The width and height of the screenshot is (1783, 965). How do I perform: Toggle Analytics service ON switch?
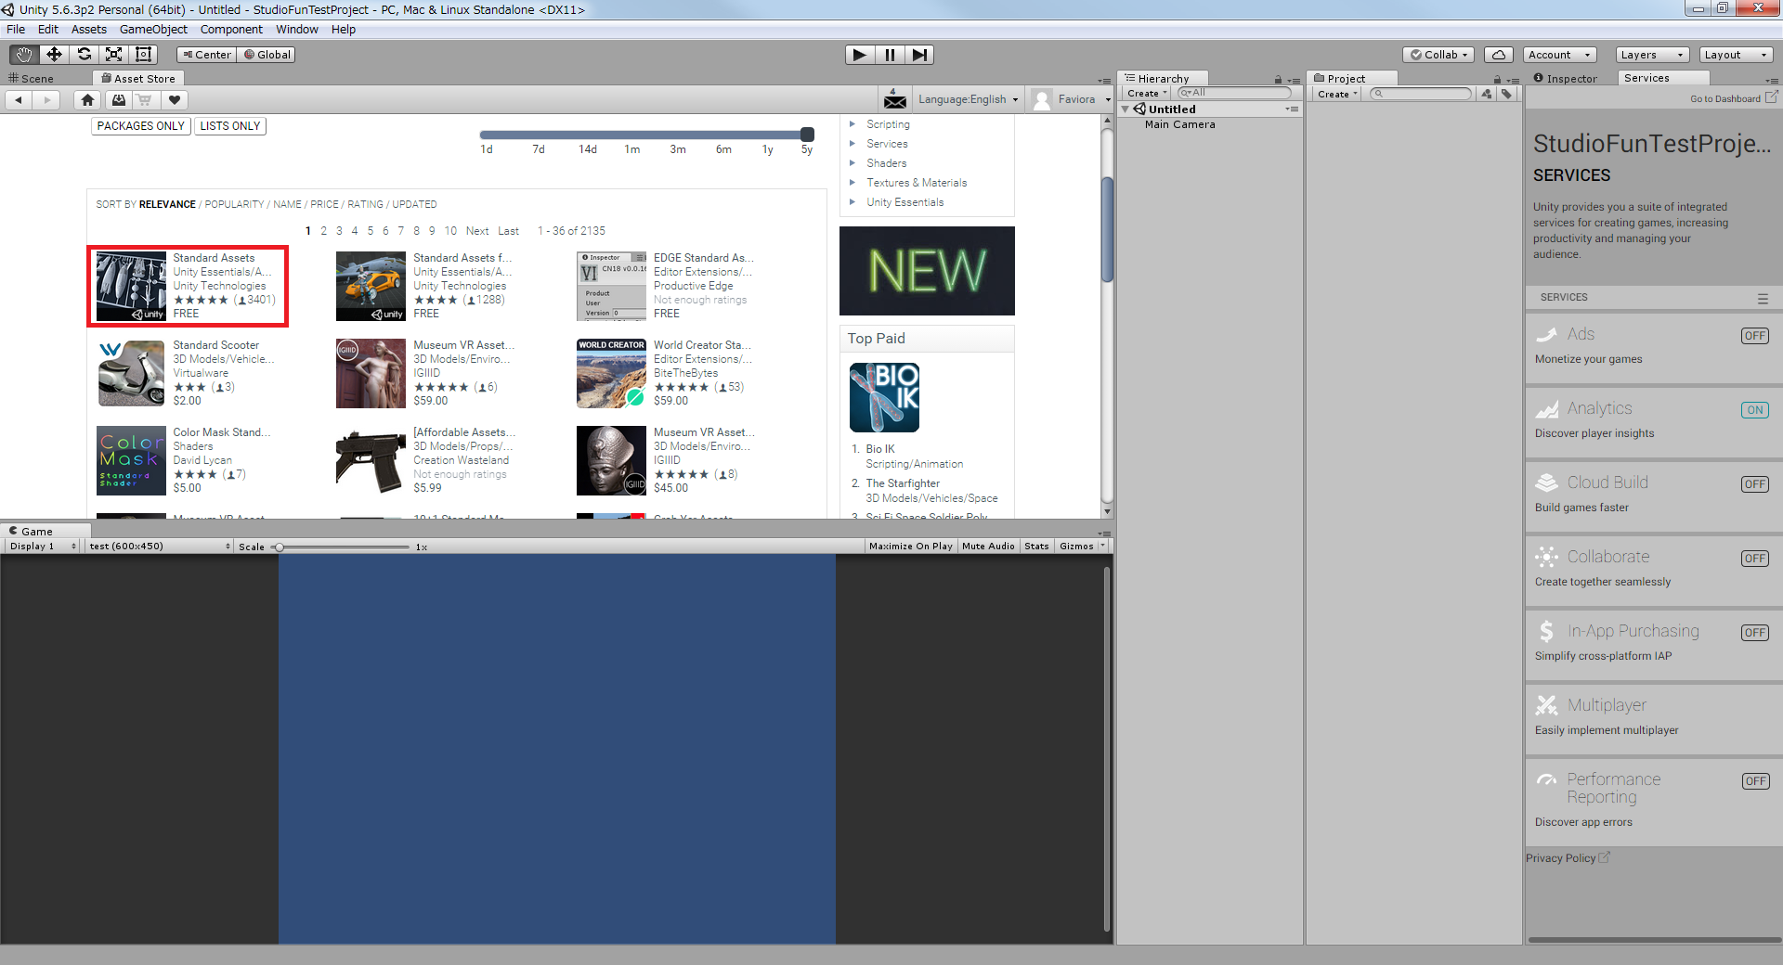[1755, 410]
